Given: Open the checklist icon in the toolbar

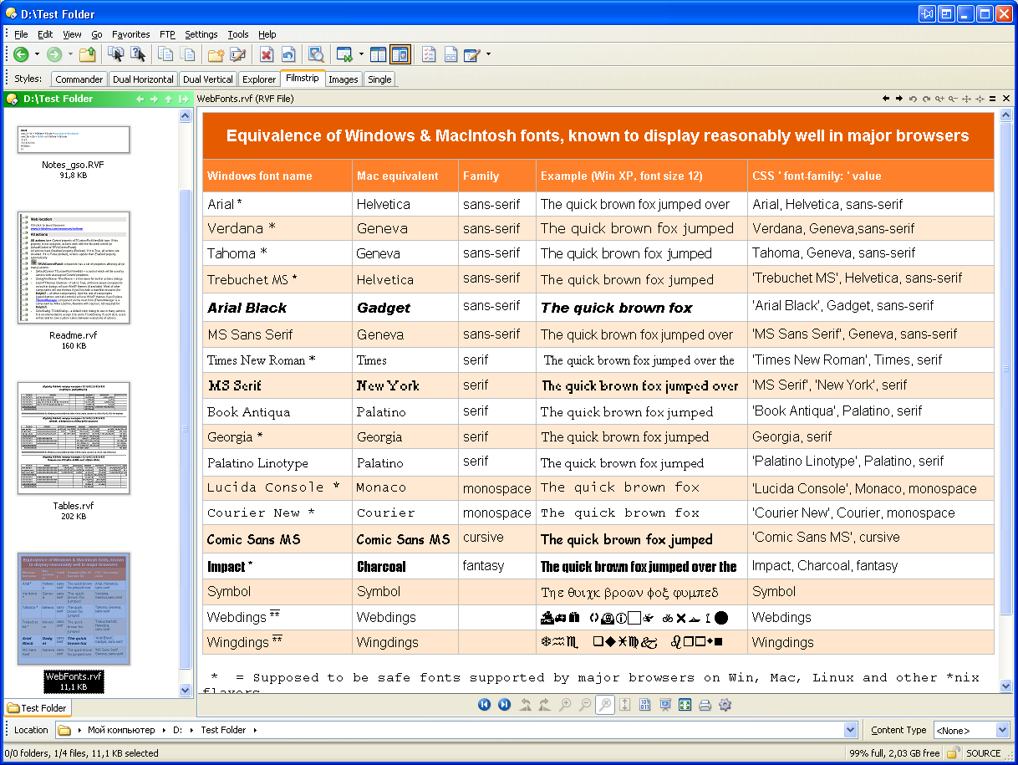Looking at the screenshot, I should coord(429,54).
